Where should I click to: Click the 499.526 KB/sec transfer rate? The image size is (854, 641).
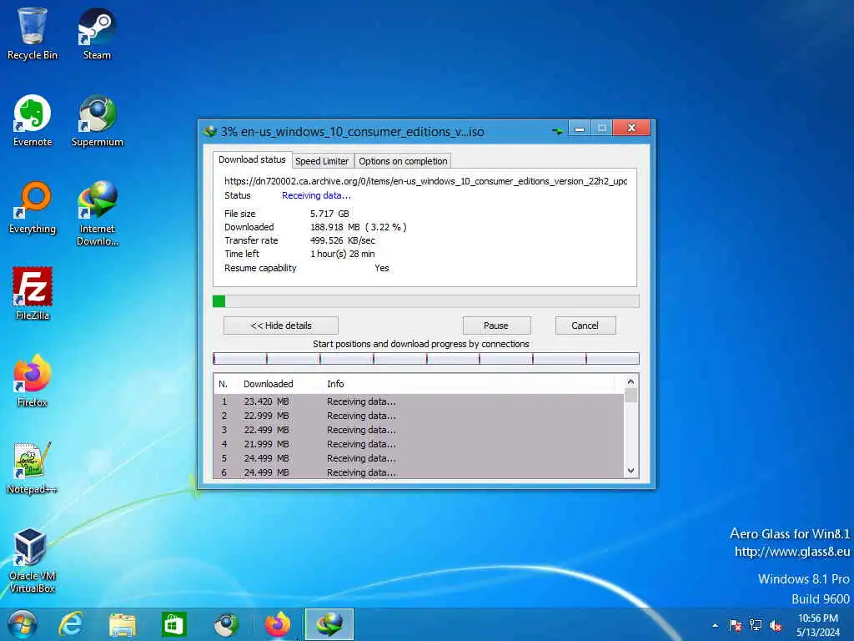[x=343, y=240]
